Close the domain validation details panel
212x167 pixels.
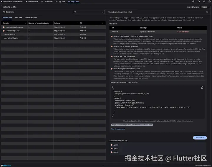click(x=207, y=12)
